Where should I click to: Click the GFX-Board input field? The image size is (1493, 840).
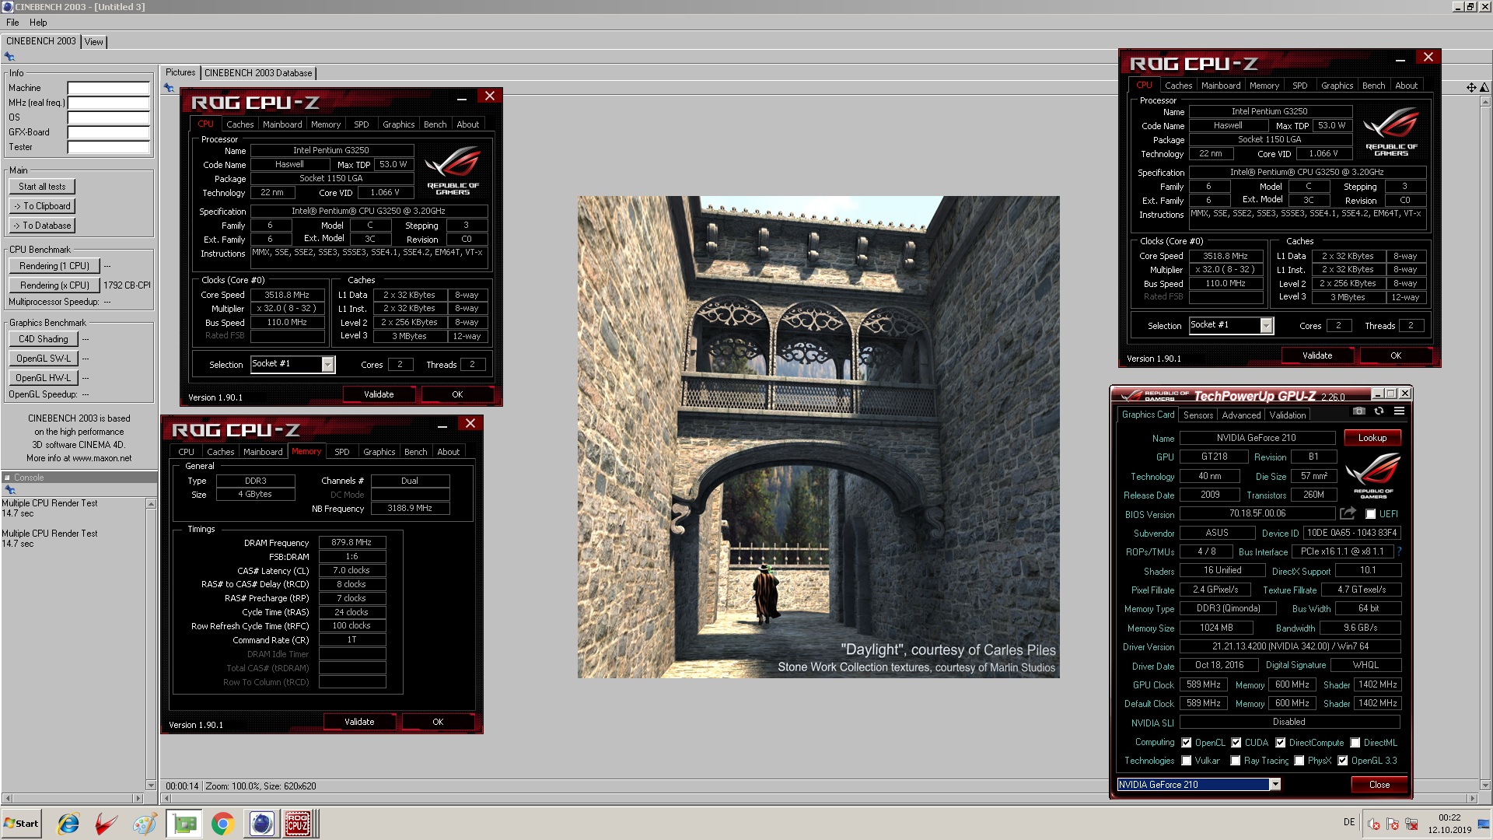click(x=108, y=132)
